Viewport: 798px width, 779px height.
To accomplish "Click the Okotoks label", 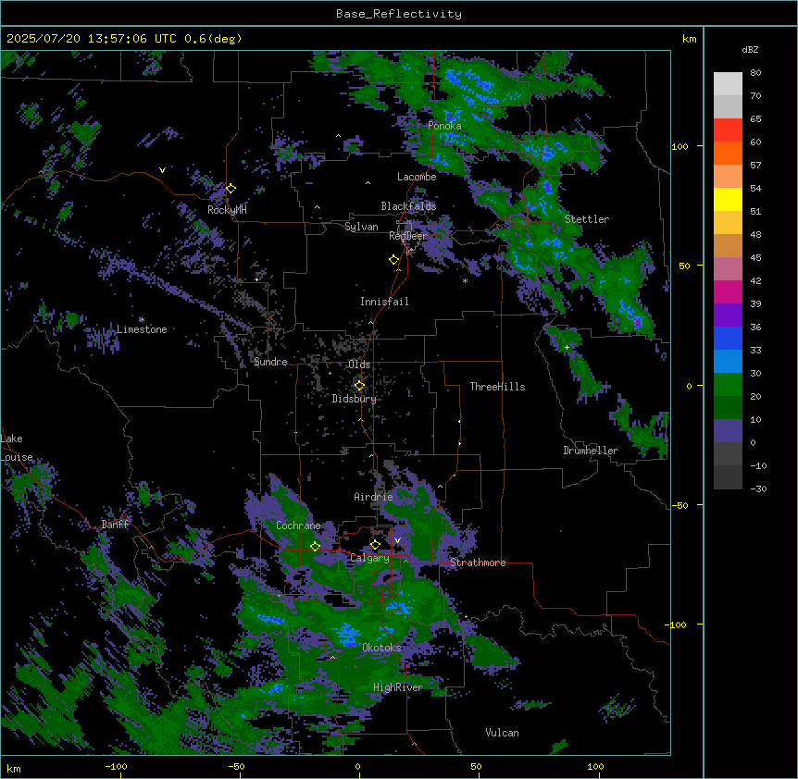I will click(381, 648).
